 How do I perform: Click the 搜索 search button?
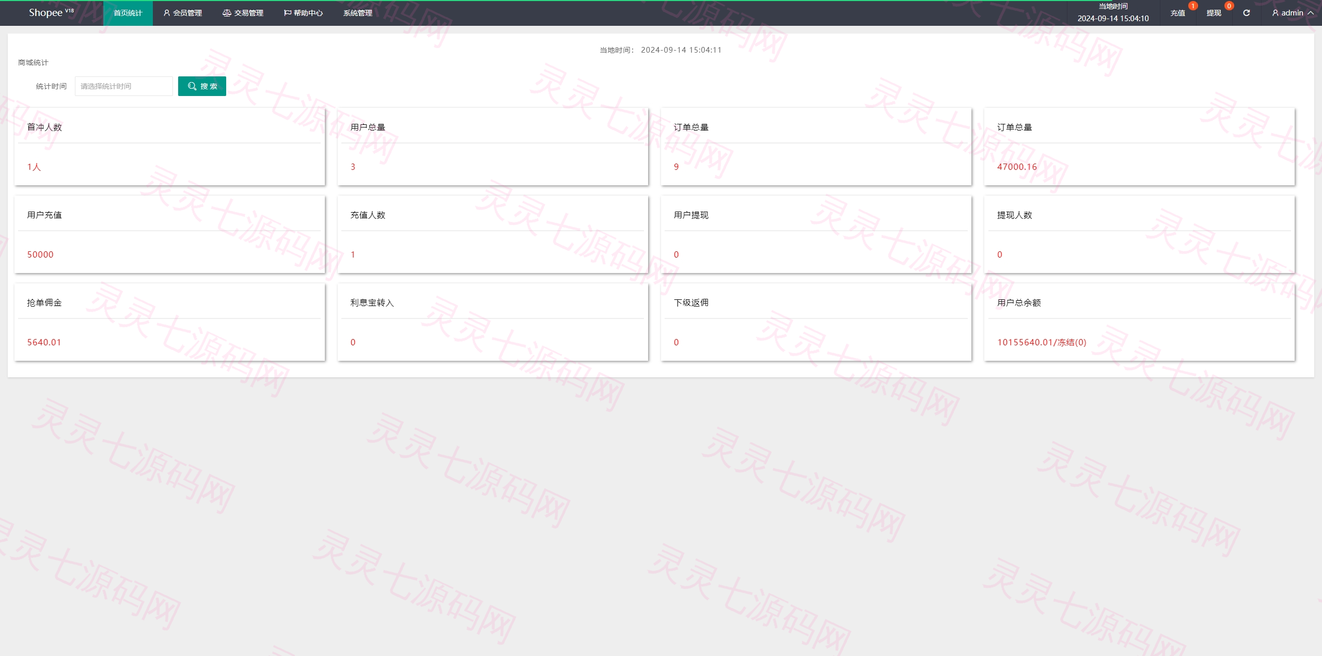click(x=202, y=86)
